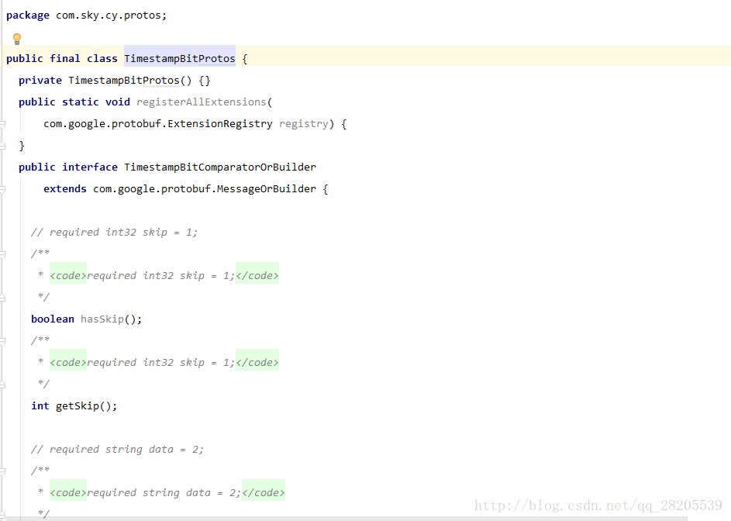Screen dimensions: 731x521
Task: Click method name hasSkip()
Action: click(x=108, y=319)
